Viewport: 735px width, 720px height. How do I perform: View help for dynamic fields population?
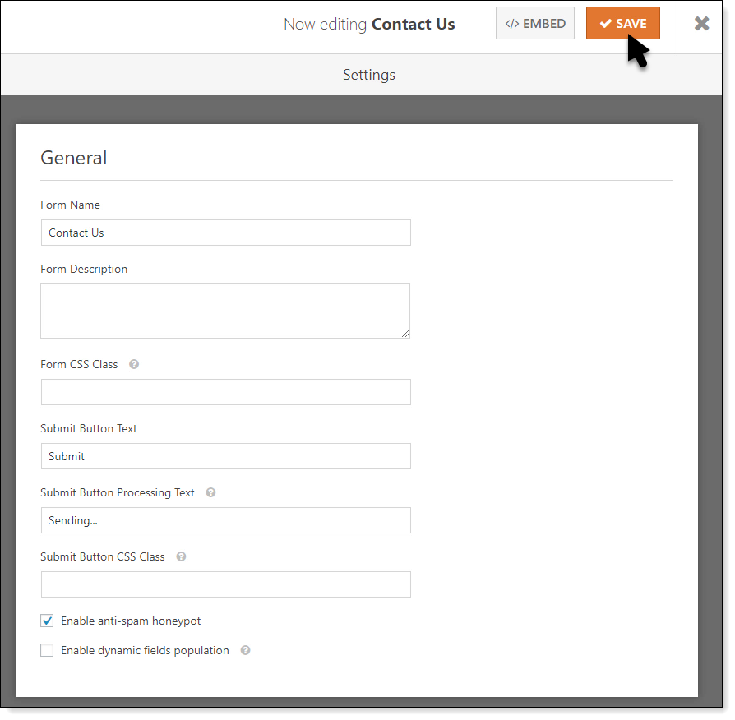point(245,650)
